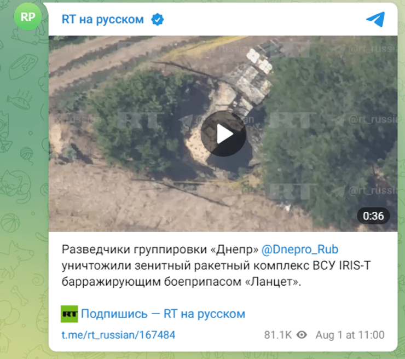Image resolution: width=405 pixels, height=359 pixels.
Task: Open the @Dnepro_Rub mention
Action: pyautogui.click(x=299, y=250)
